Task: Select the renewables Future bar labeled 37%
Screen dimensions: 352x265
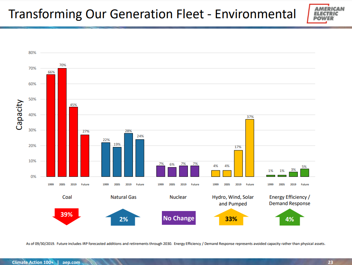Action: tap(250, 148)
